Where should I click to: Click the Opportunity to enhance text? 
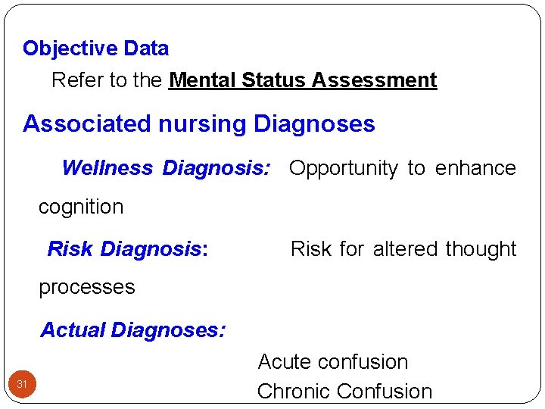402,168
